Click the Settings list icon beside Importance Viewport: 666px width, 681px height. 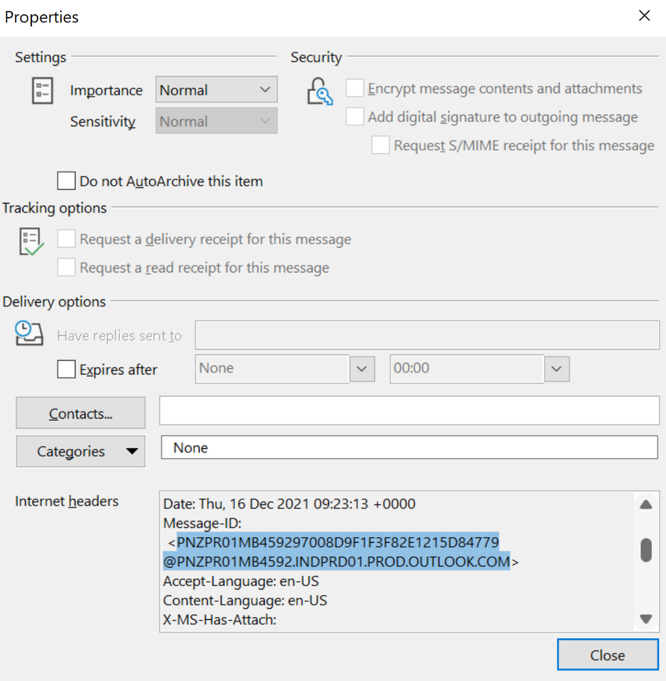(x=42, y=91)
